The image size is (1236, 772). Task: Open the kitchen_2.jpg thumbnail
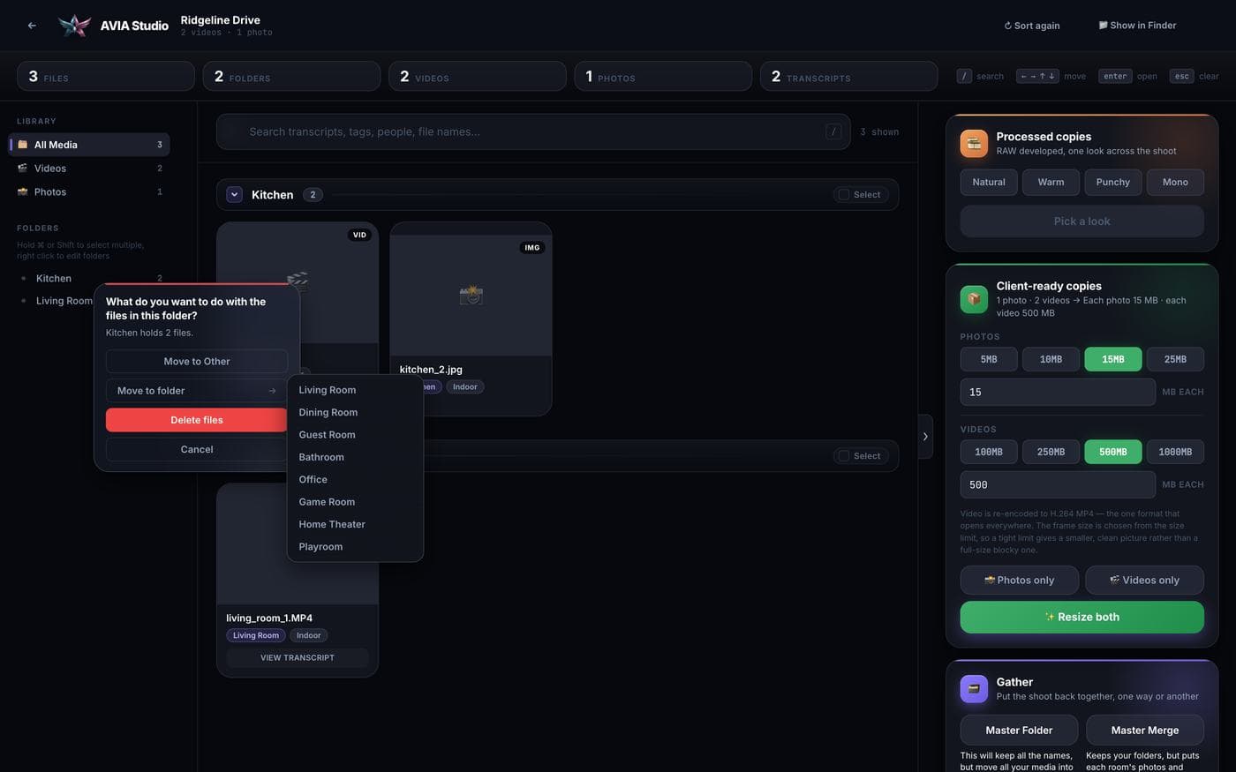[471, 296]
